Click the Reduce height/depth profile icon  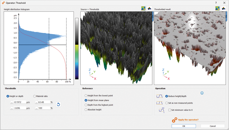160,96
